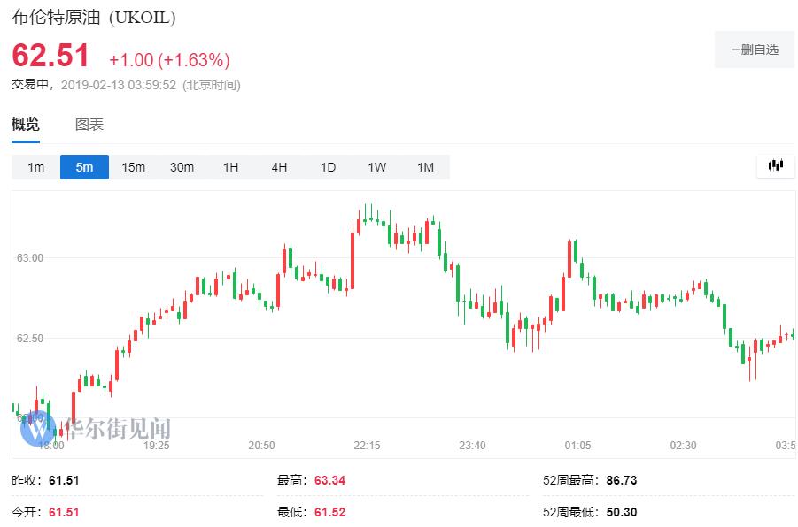The width and height of the screenshot is (798, 527).
Task: Click the 22:15 time axis label
Action: pyautogui.click(x=367, y=446)
